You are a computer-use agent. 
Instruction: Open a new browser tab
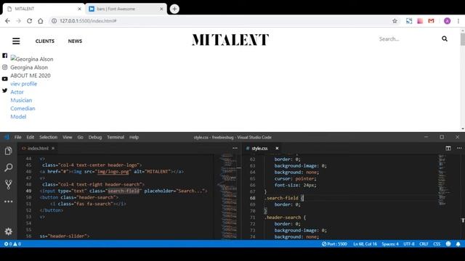pos(174,9)
